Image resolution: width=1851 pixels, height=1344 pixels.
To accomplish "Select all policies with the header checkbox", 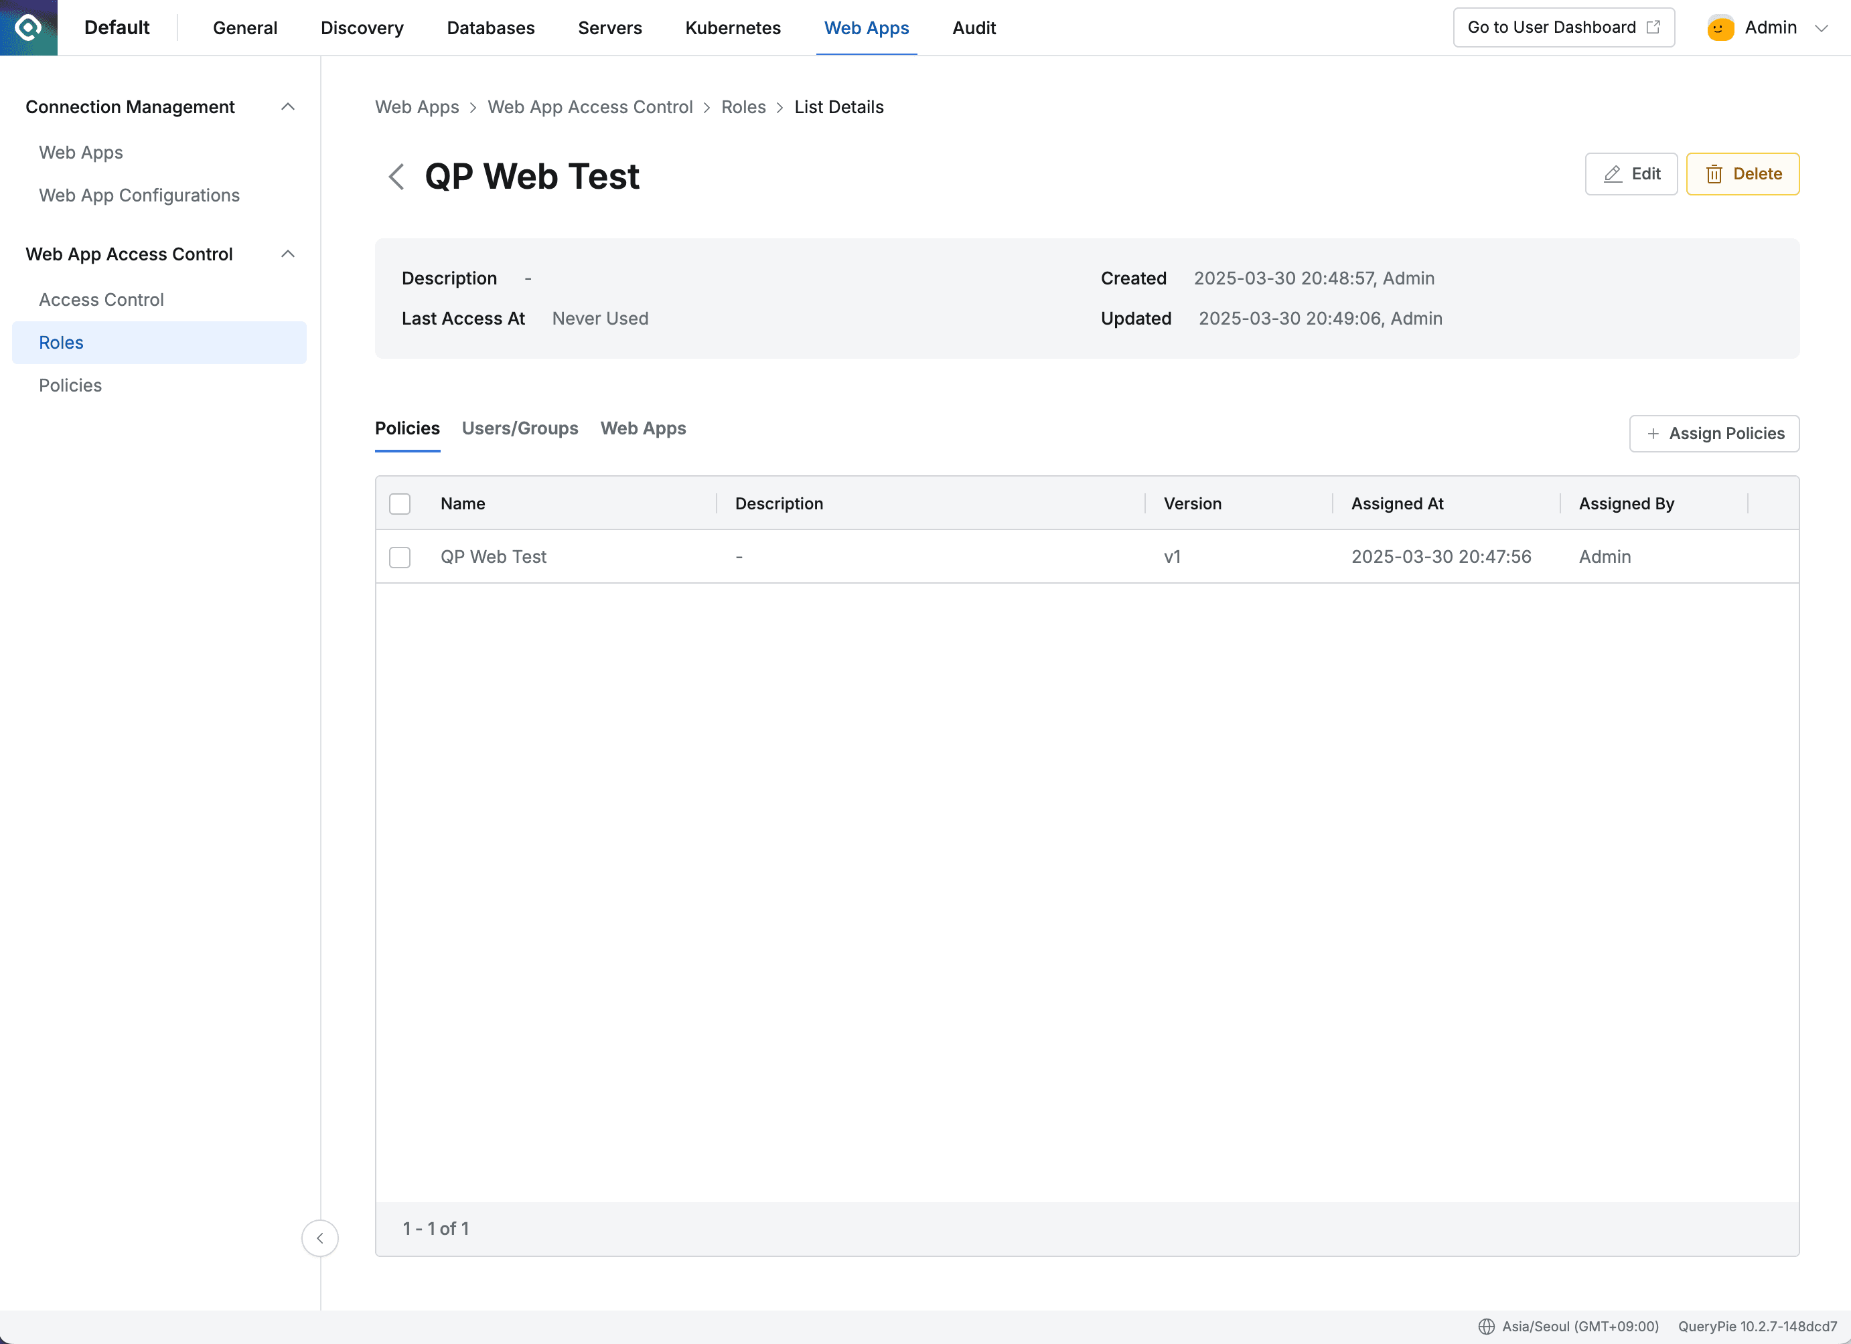I will (x=400, y=503).
